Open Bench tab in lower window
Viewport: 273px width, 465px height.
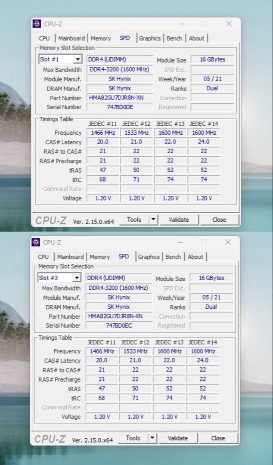[x=173, y=257]
